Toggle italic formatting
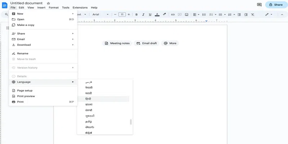The image size is (288, 144). tap(143, 14)
